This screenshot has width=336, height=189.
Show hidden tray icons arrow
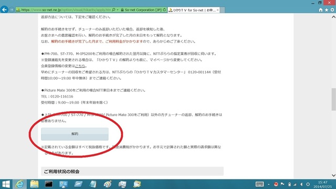268,184
